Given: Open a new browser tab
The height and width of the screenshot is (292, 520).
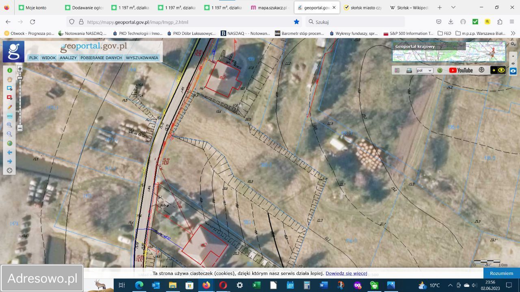Looking at the screenshot, I should coord(440,8).
